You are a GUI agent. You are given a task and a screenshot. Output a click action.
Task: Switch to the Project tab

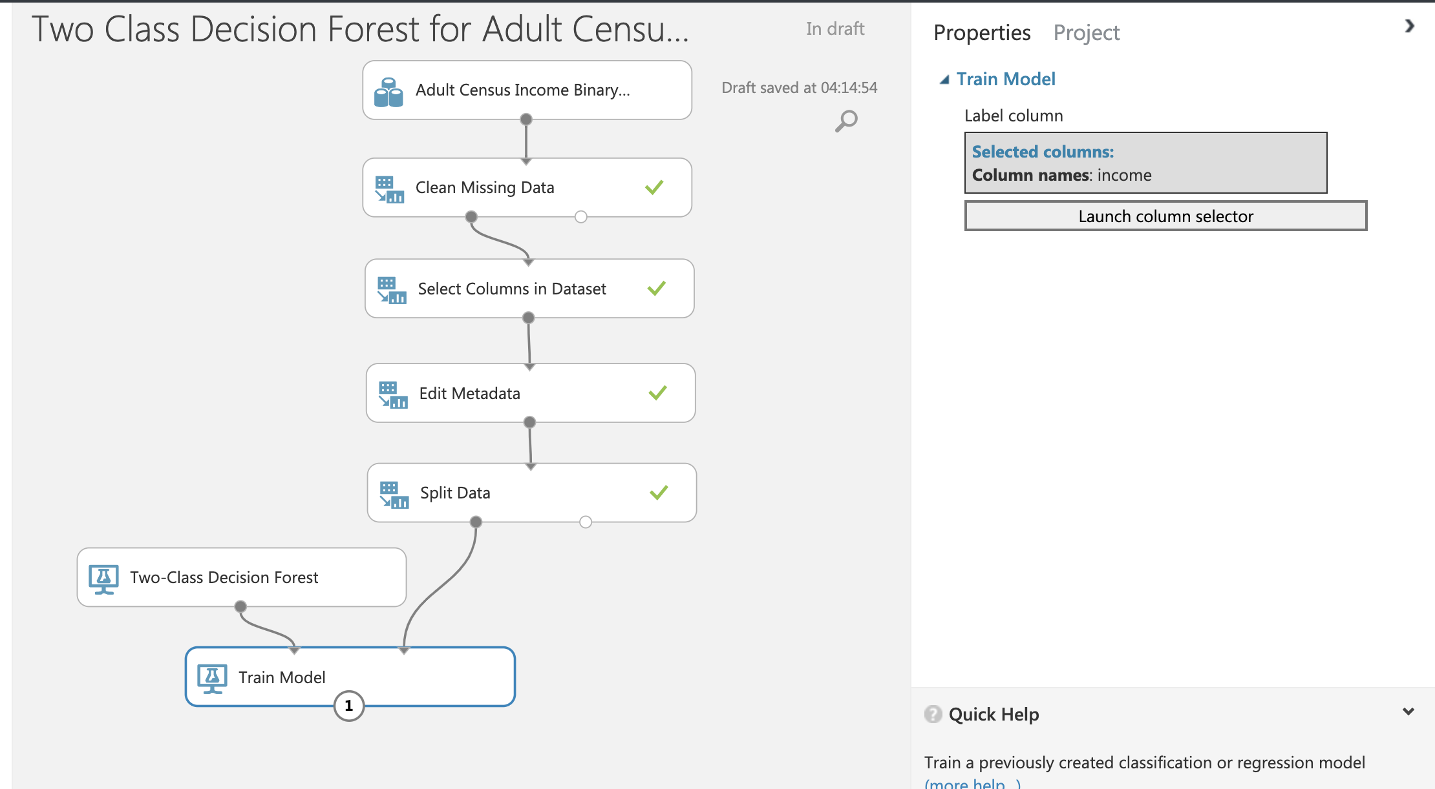pos(1087,32)
